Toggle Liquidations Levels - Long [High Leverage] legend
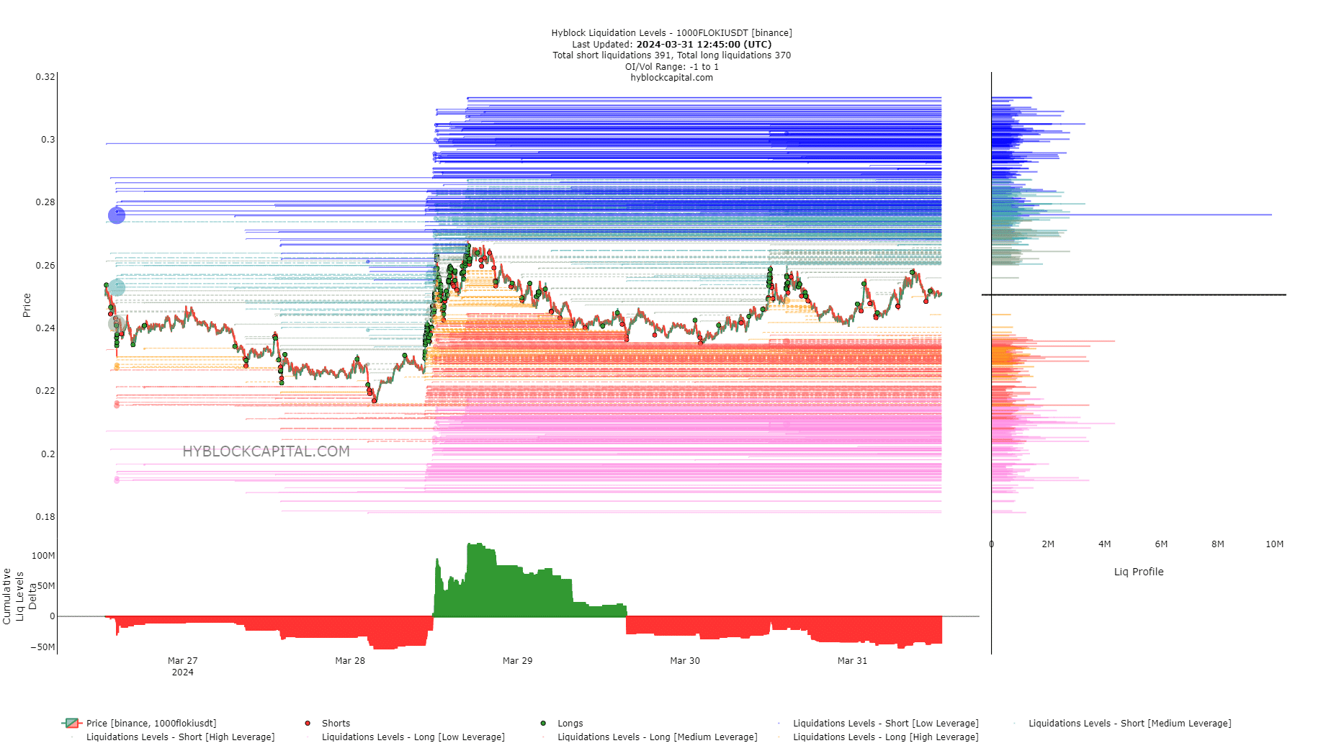This screenshot has width=1344, height=756. coord(877,737)
